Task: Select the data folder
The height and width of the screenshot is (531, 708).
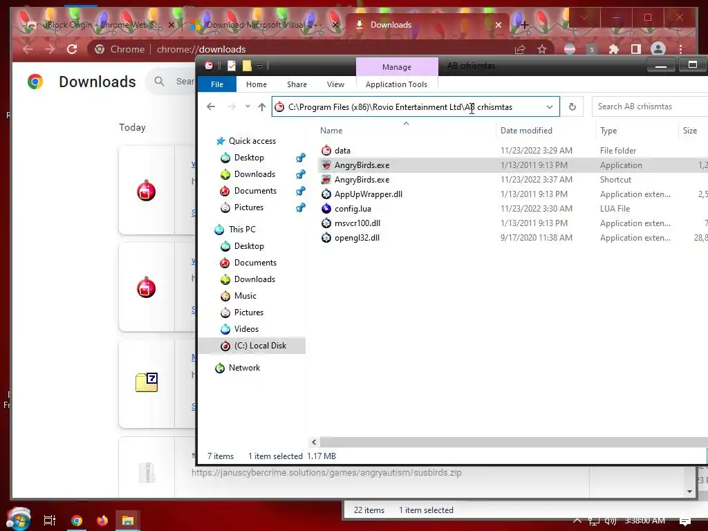Action: (342, 150)
